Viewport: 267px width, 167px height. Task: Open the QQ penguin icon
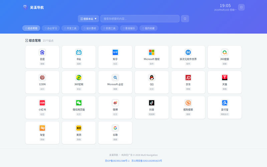[x=152, y=77]
